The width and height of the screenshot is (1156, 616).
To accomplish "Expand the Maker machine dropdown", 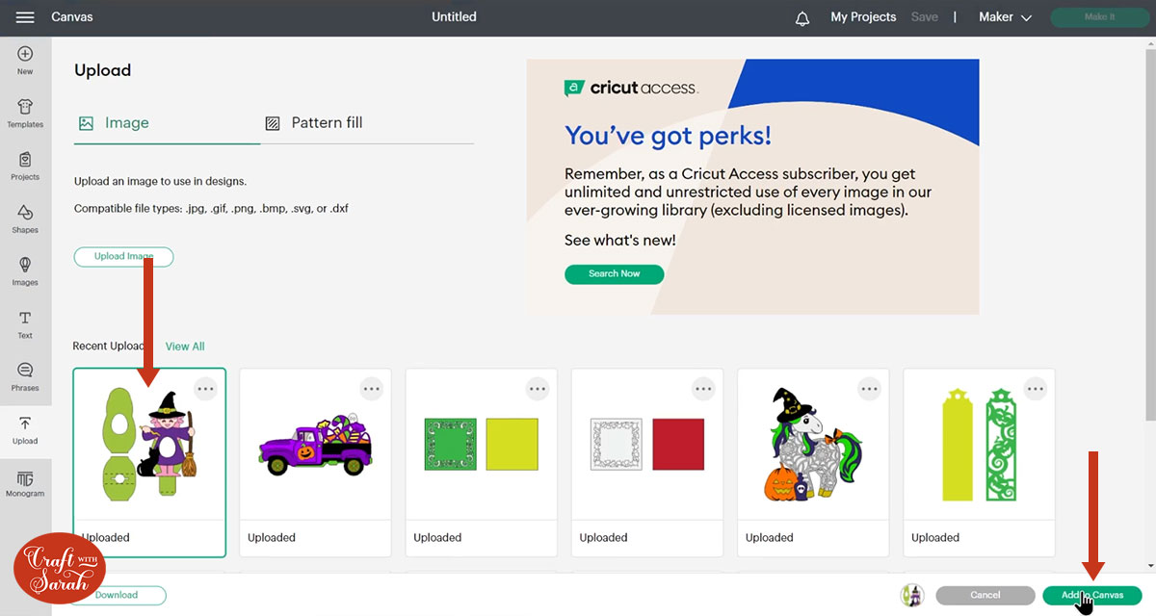I will [x=1005, y=17].
